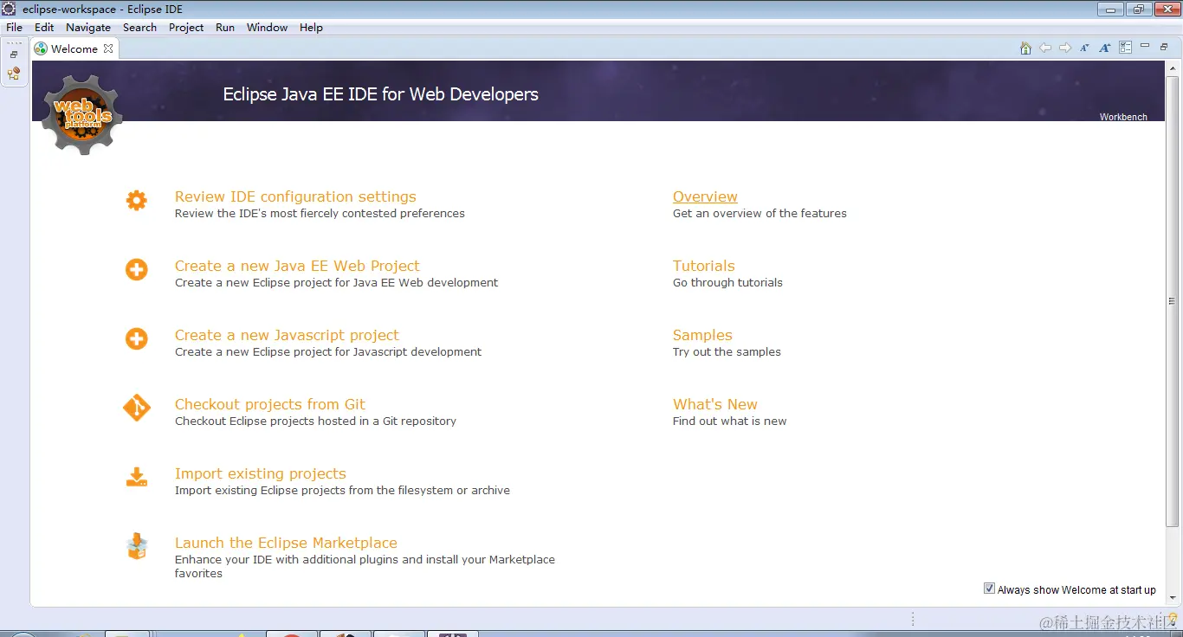Click 'Eclipse Java EE IDE for Web Developers' heading
The height and width of the screenshot is (637, 1183).
[380, 94]
